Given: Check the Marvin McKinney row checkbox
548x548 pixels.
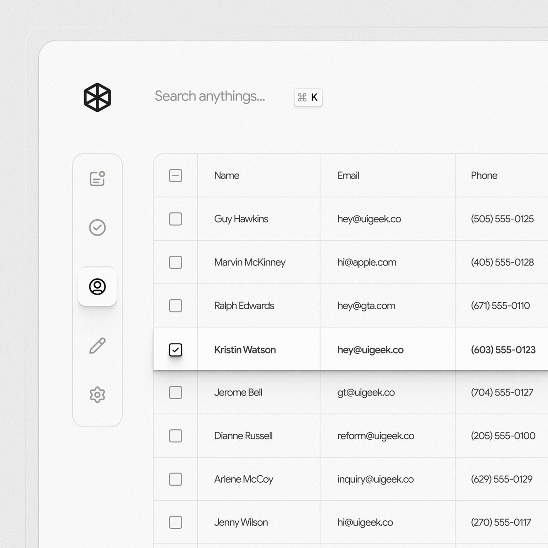Looking at the screenshot, I should 175,262.
